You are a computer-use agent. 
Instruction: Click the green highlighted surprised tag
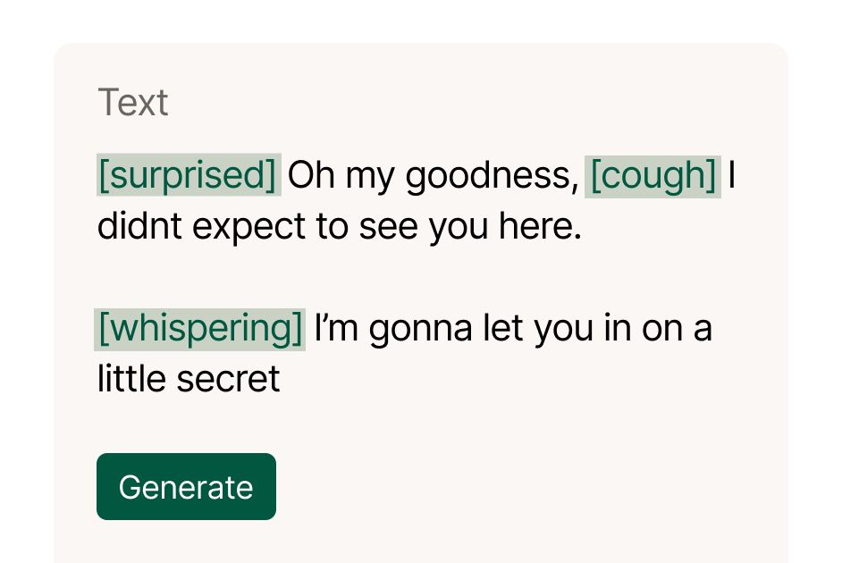(x=188, y=174)
